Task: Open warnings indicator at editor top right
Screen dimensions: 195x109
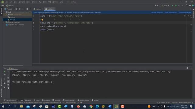Action: pyautogui.click(x=185, y=16)
